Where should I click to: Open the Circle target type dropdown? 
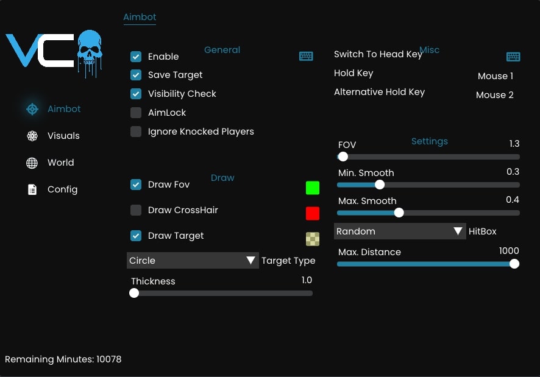(x=192, y=261)
